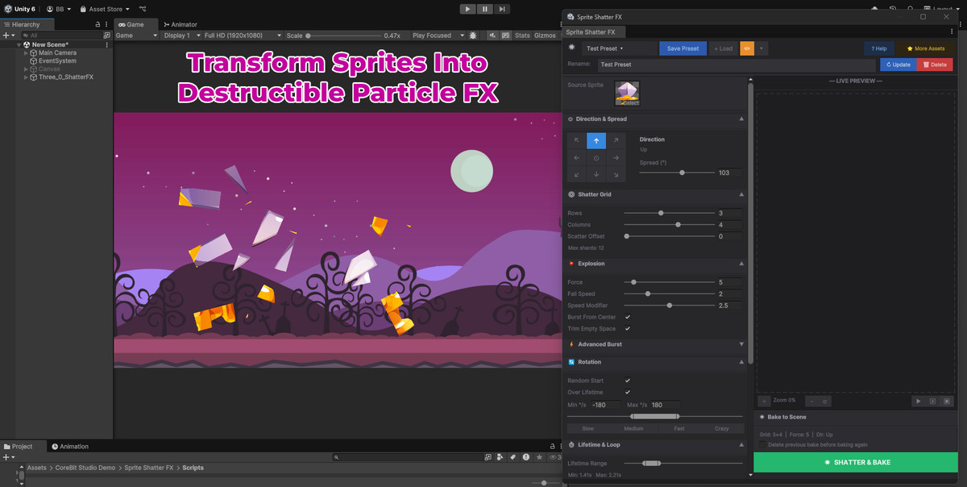Viewport: 967px width, 487px height.
Task: Click the Update preset button
Action: point(898,65)
